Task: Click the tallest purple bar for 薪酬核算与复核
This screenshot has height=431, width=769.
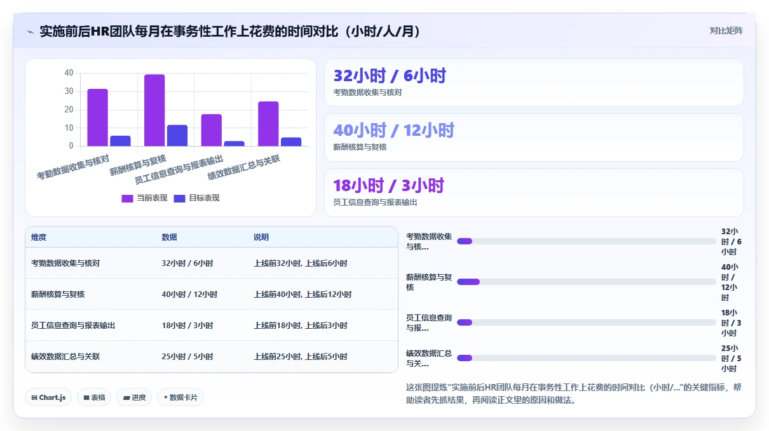Action: tap(154, 110)
